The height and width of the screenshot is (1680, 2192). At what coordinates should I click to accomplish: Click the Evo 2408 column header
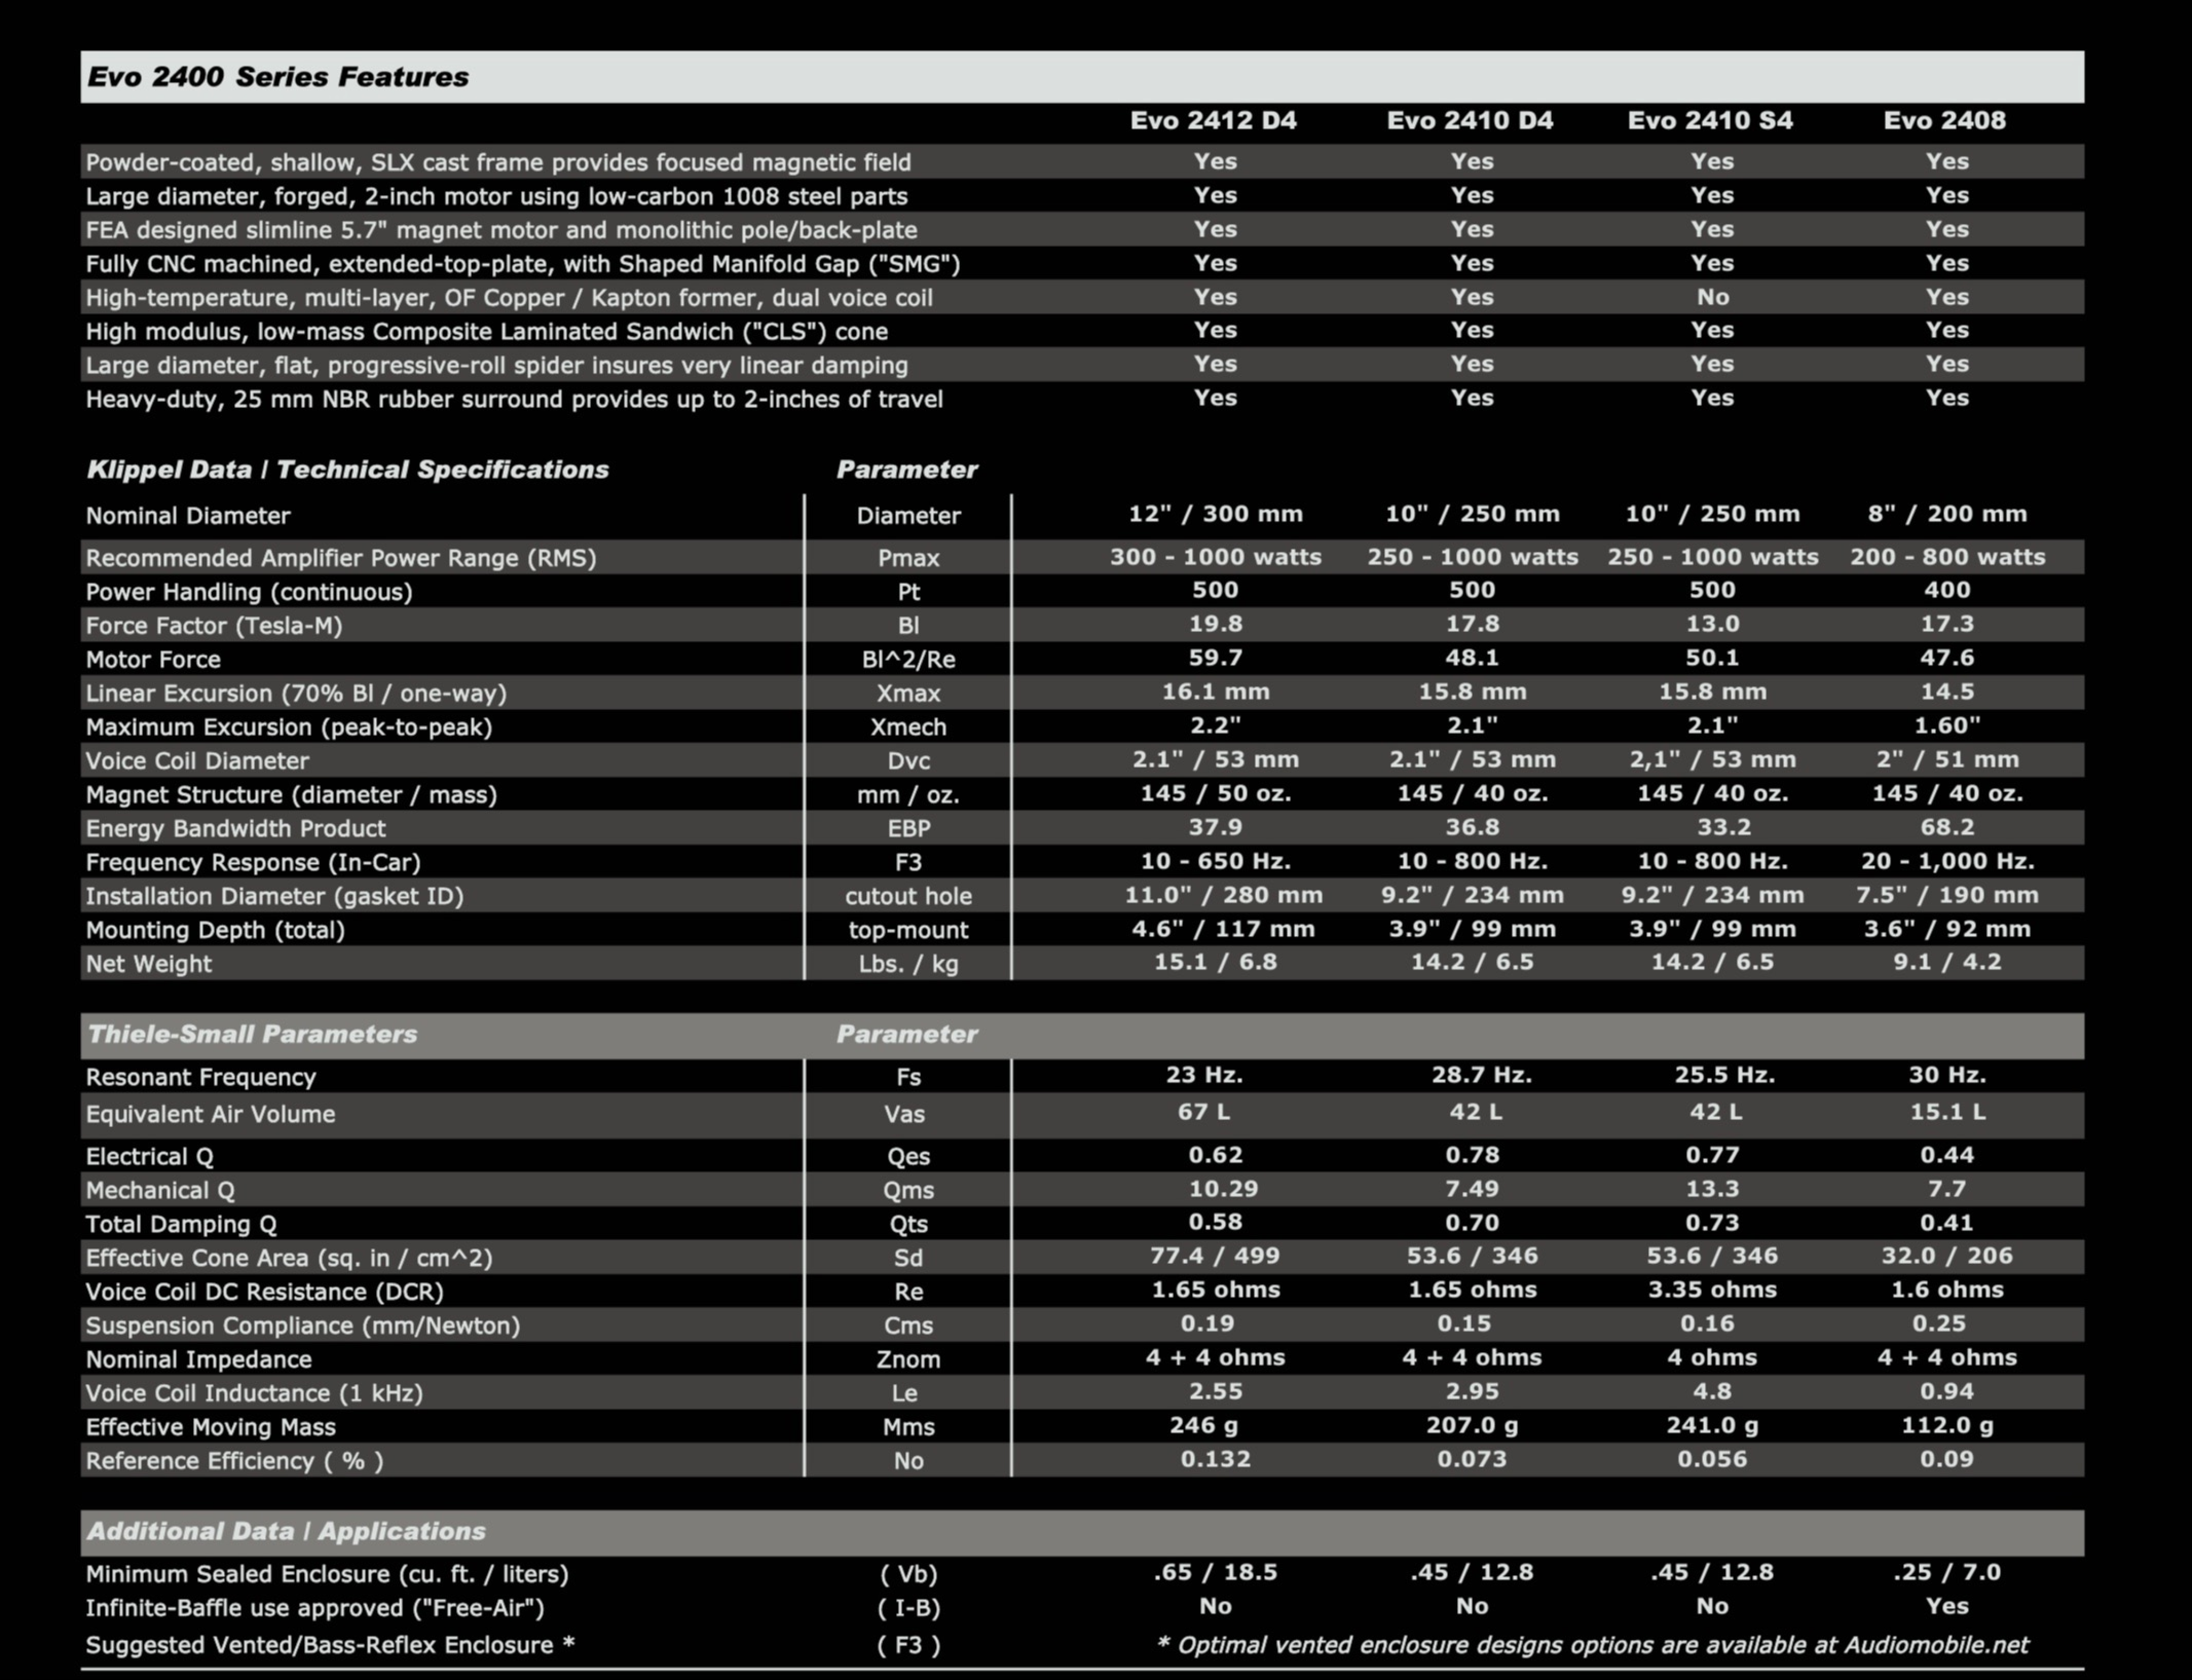point(1945,121)
